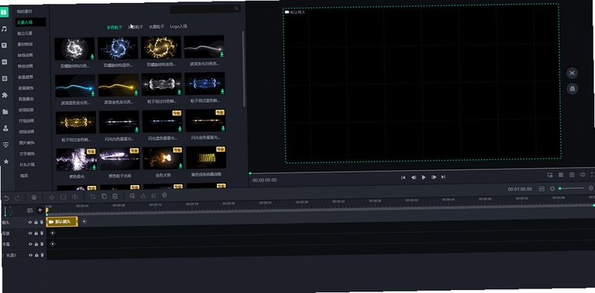
Task: Select the 默认镜头 clip on the timeline
Action: point(62,222)
